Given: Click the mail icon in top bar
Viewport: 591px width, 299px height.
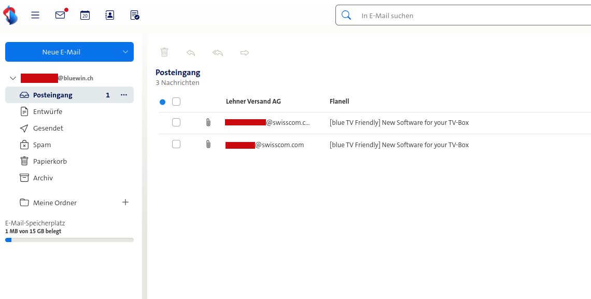Looking at the screenshot, I should [x=60, y=15].
